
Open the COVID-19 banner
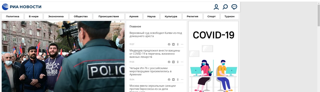(213, 56)
